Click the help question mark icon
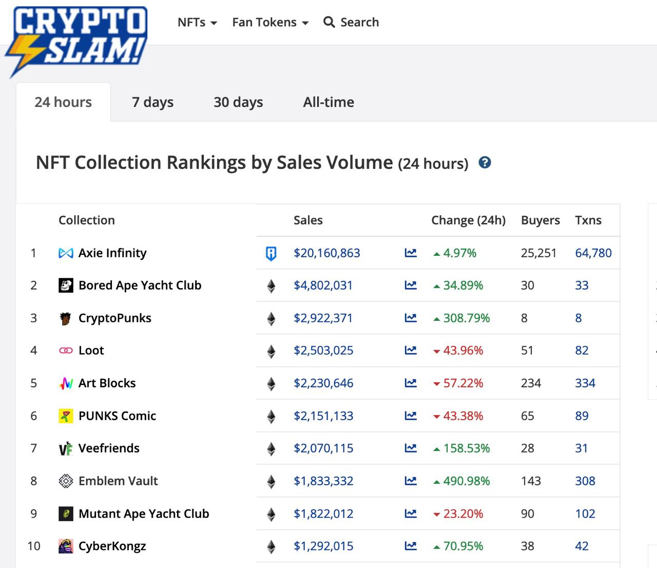The width and height of the screenshot is (657, 568). point(485,163)
